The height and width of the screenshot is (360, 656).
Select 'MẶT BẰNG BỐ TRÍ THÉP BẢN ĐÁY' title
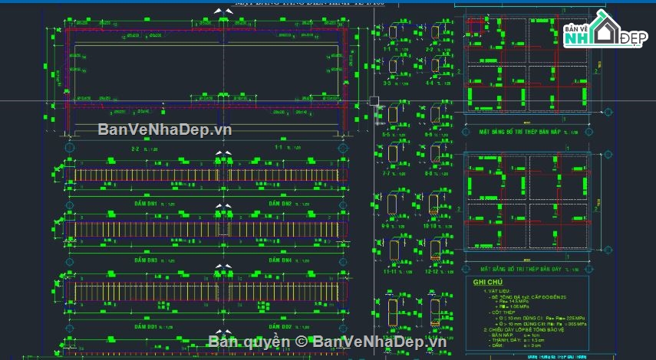(x=521, y=270)
